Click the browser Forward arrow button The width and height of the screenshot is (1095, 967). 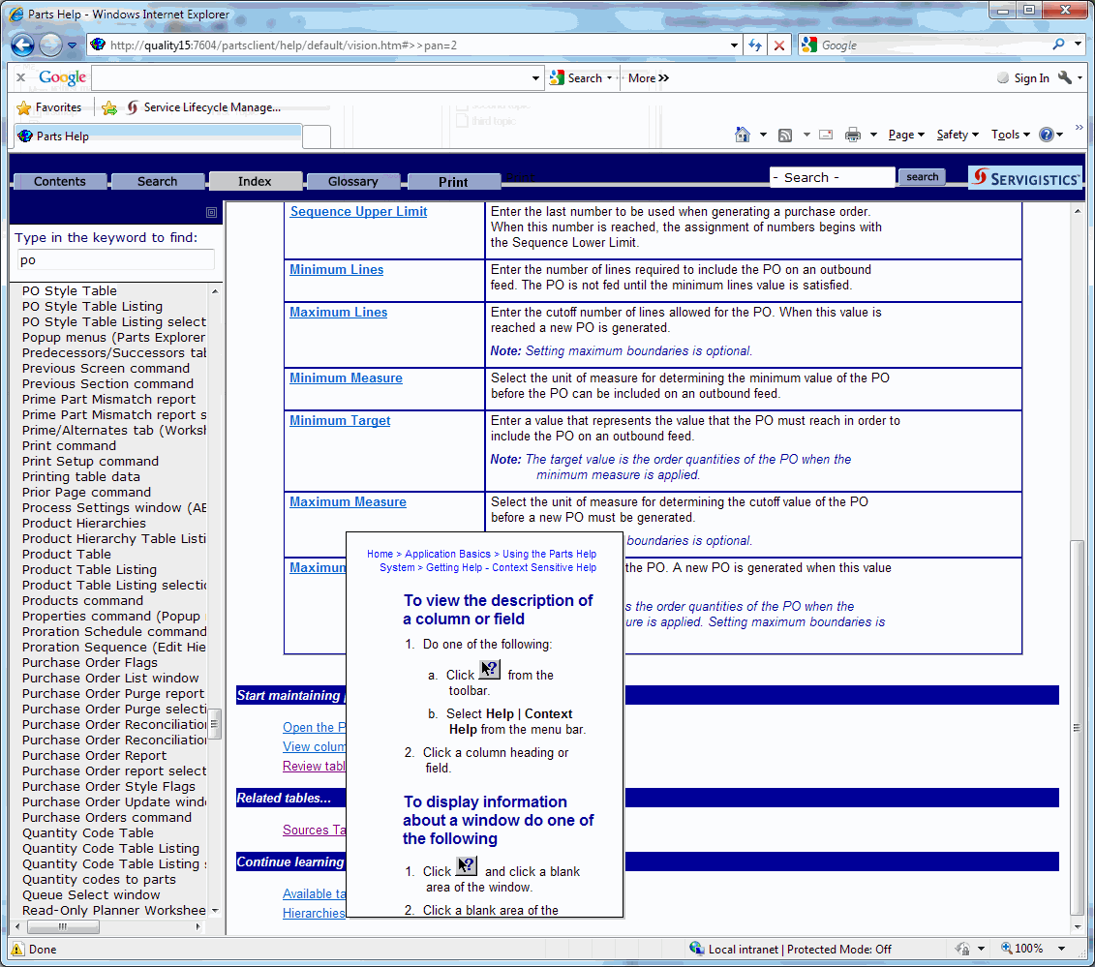pos(50,45)
